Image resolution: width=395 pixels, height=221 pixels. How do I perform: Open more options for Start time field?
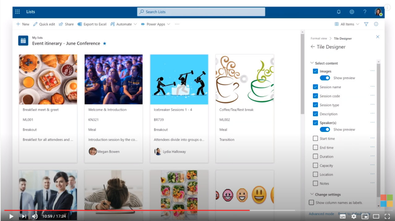tap(372, 138)
